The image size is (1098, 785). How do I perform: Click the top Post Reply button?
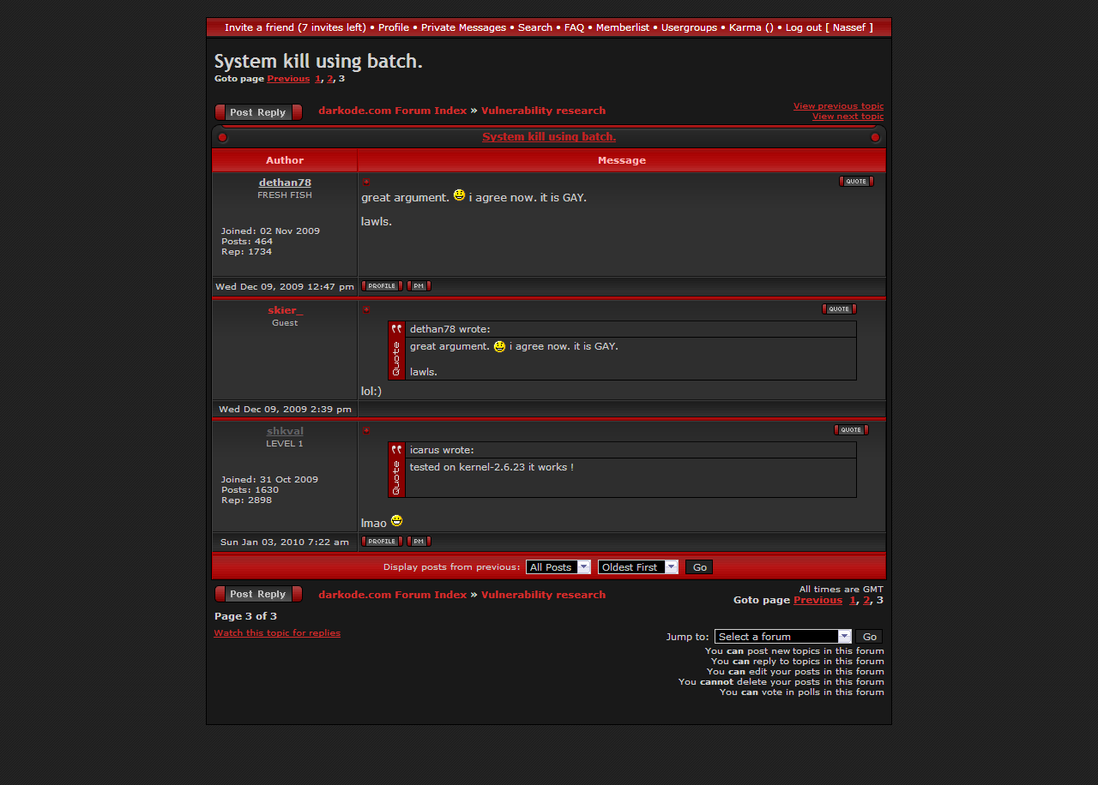click(258, 112)
